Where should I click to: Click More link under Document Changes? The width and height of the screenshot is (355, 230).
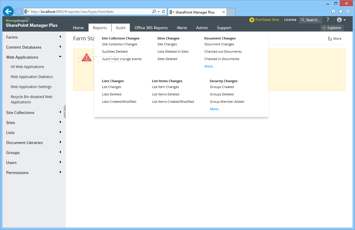pos(210,66)
